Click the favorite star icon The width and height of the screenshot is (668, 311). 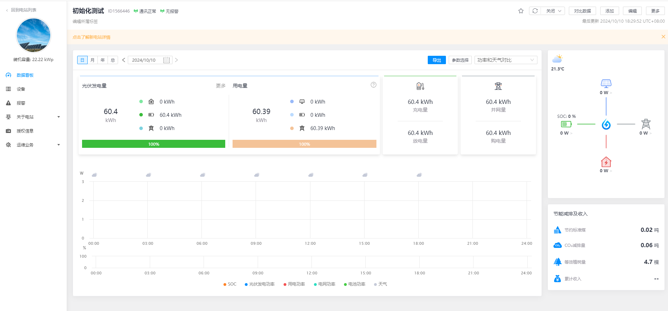tap(521, 11)
